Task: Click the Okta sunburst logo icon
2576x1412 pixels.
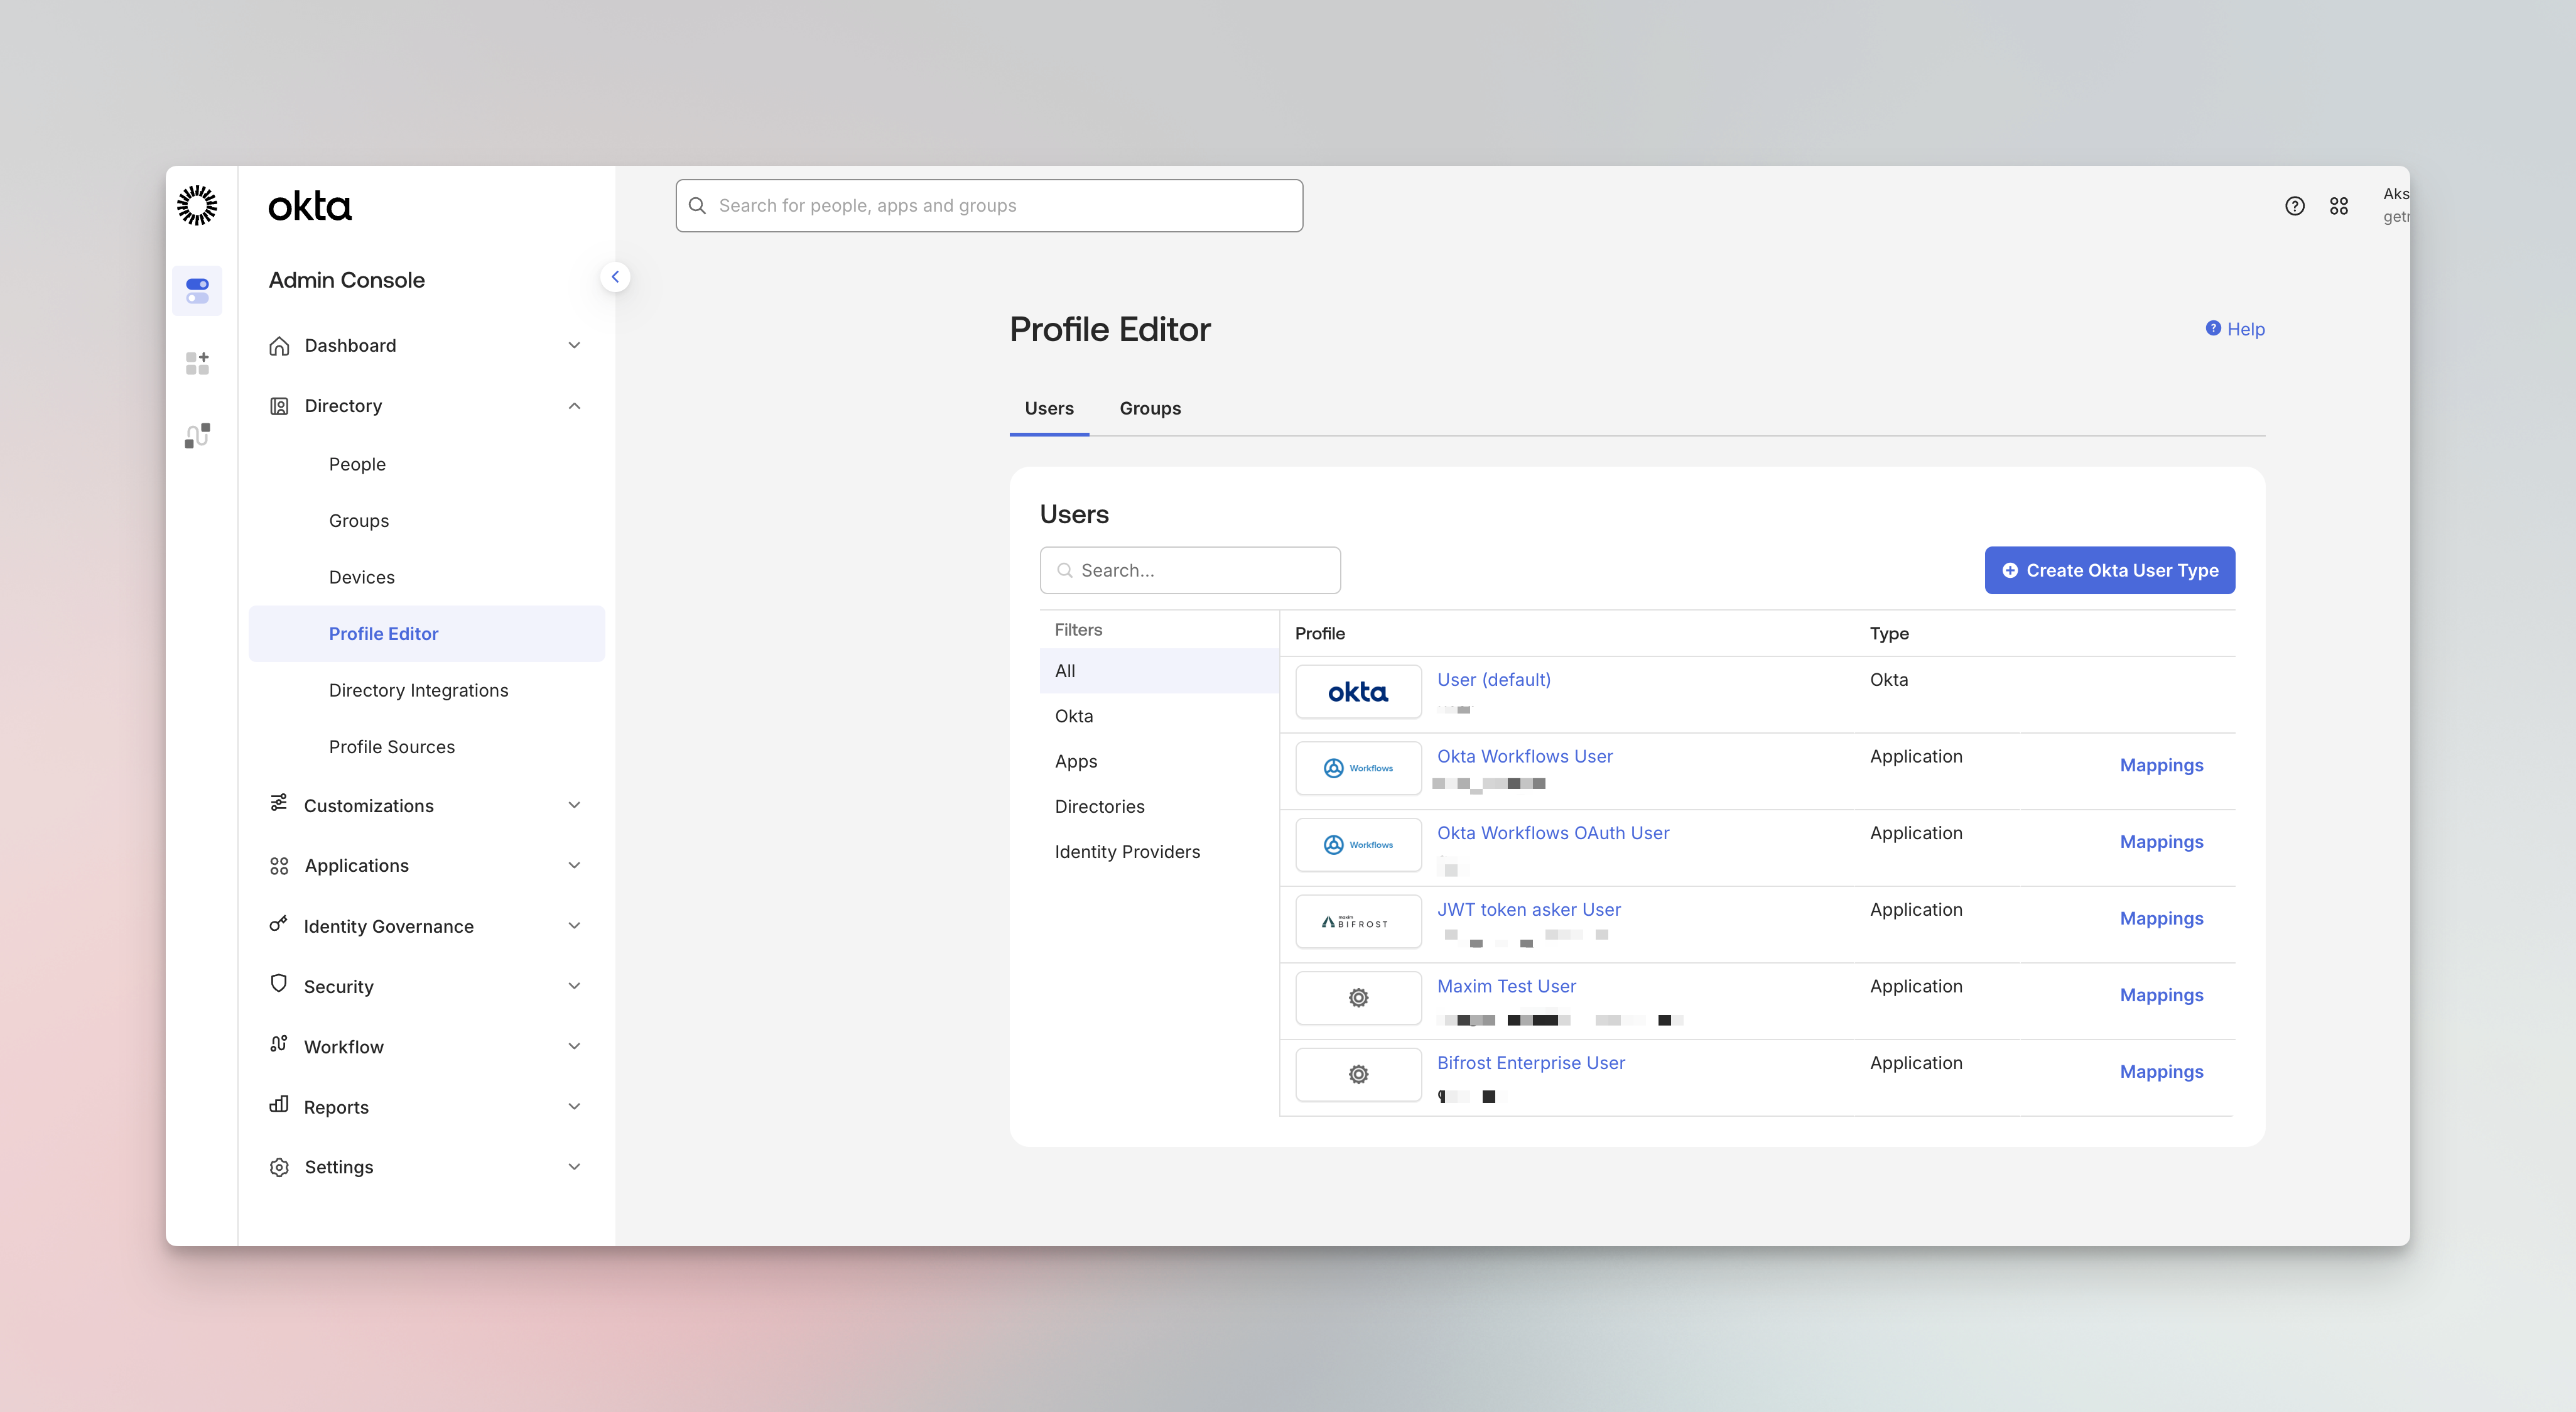Action: pos(197,205)
